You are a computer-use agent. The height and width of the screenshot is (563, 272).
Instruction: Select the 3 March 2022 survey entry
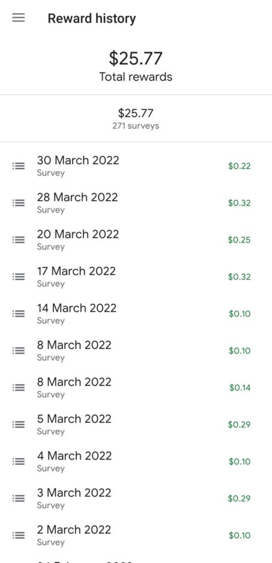tap(136, 499)
